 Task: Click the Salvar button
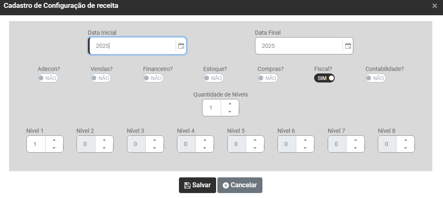point(197,185)
